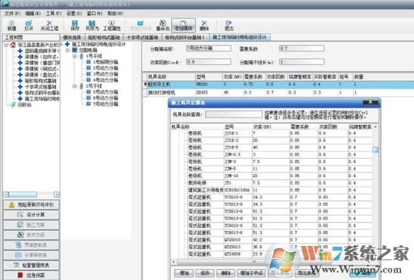This screenshot has width=414, height=280.
Task: Click 危险源辨识与评价 warning icon button
Action: pyautogui.click(x=31, y=204)
